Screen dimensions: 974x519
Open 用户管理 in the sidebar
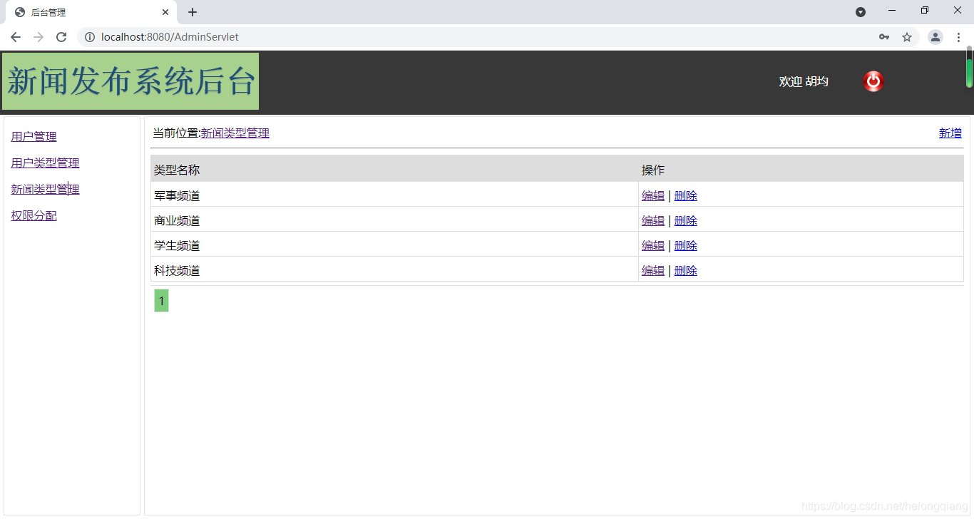[33, 136]
